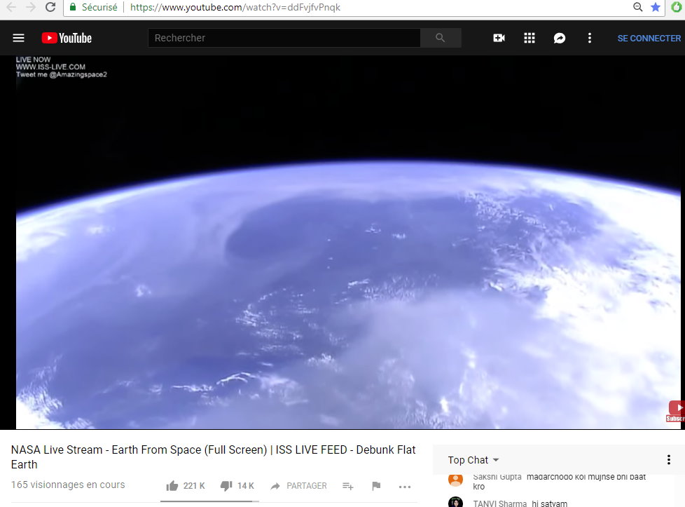Click TANVI Sharma's chat avatar
This screenshot has width=685, height=507.
(x=455, y=502)
